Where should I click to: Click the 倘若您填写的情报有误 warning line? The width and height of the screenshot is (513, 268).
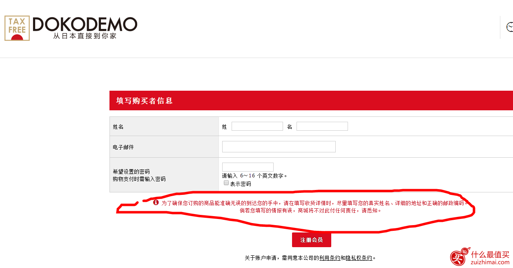[x=310, y=211]
